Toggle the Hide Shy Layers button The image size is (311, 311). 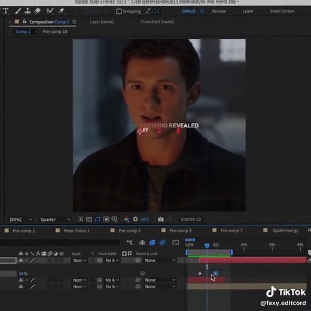pos(142,242)
